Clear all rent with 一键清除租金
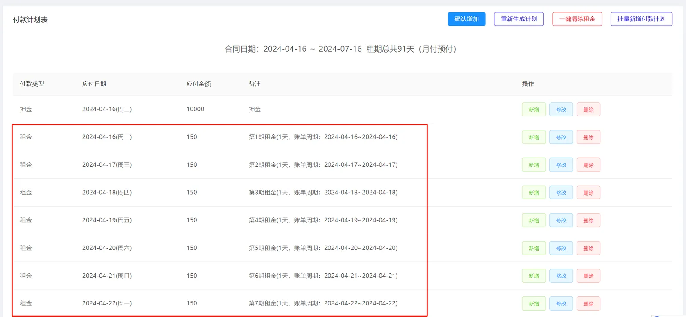Viewport: 686px width, 317px height. pos(577,19)
